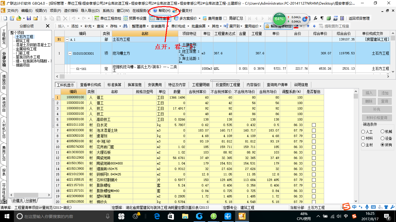Click the move up blue arrow
This screenshot has height=222, width=396.
pyautogui.click(x=308, y=26)
